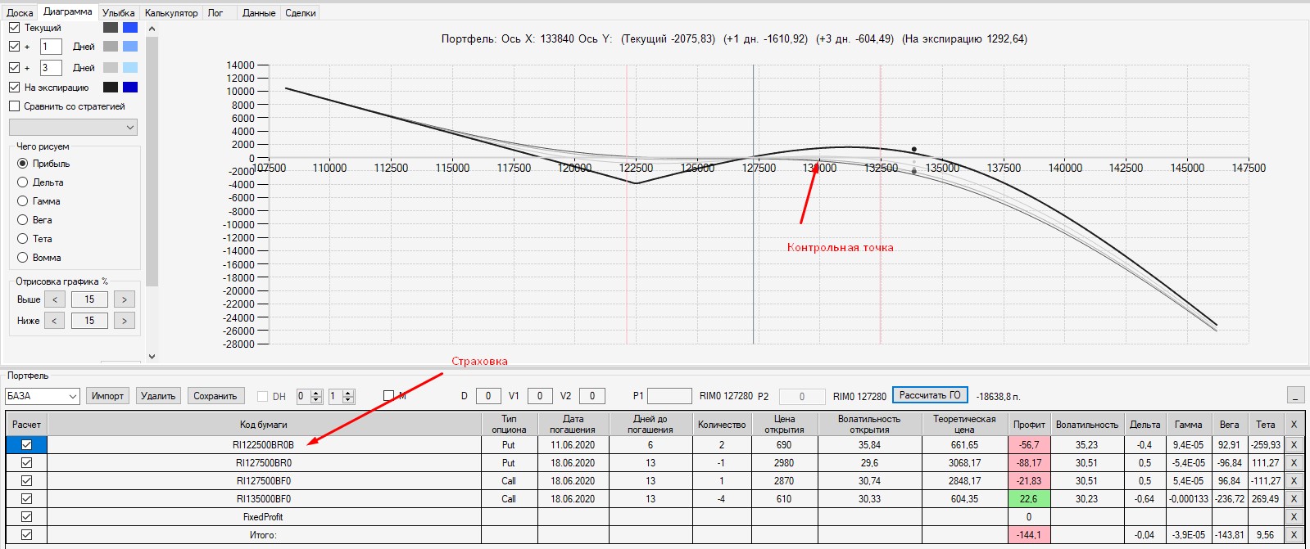The image size is (1310, 549).
Task: Remove the RI127500BR0 row with its X
Action: [x=1294, y=463]
